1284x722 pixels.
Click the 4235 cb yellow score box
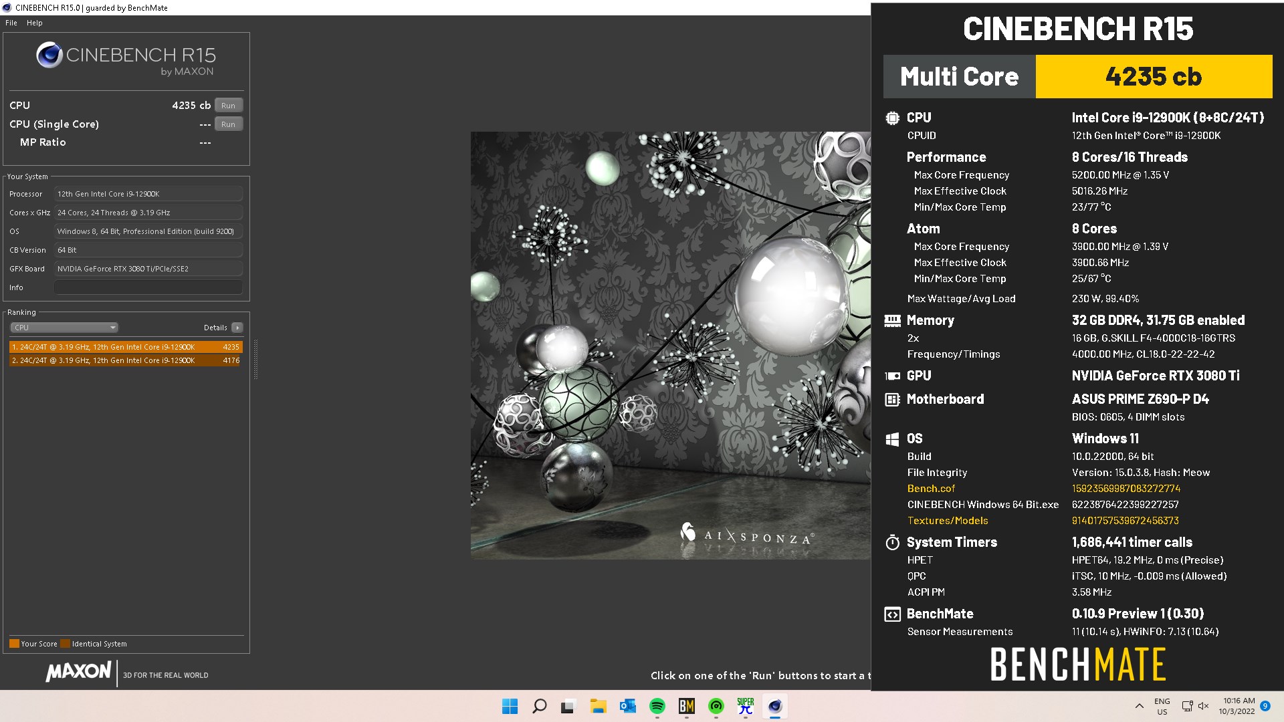[1154, 76]
